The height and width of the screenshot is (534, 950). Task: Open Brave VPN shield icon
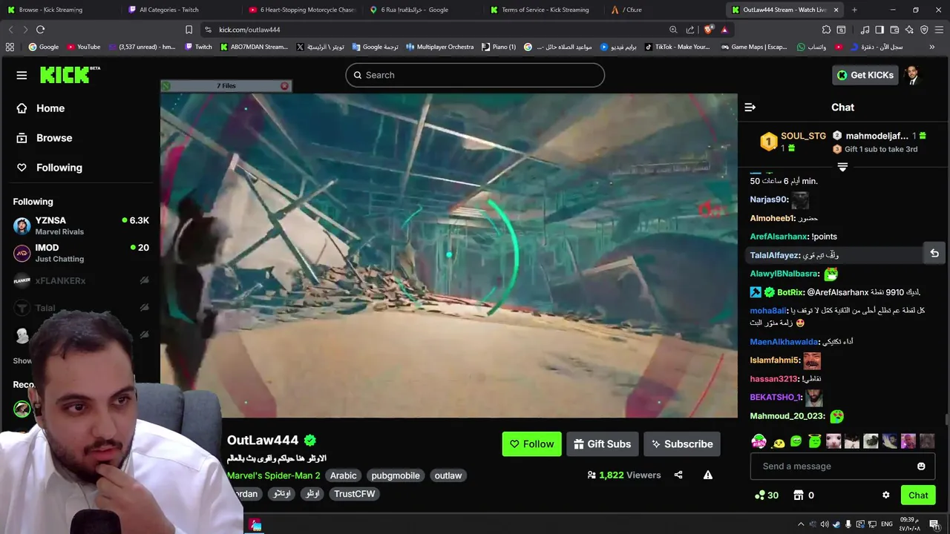(x=924, y=30)
